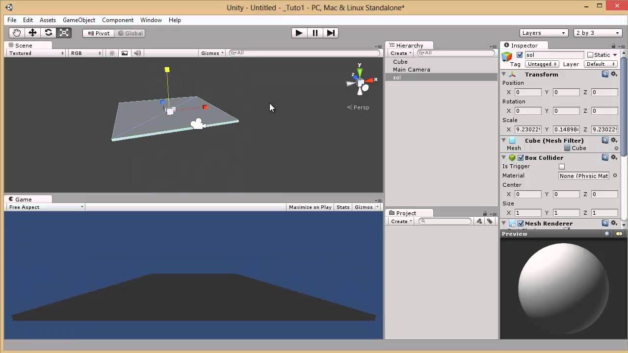Open the Untagged tag dropdown

[x=542, y=64]
